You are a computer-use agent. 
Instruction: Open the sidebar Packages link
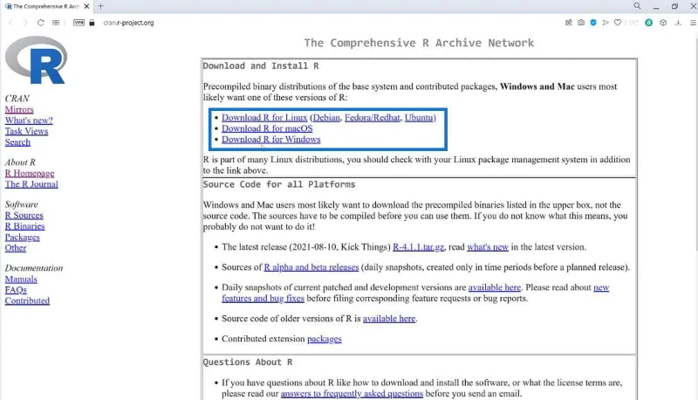point(23,238)
